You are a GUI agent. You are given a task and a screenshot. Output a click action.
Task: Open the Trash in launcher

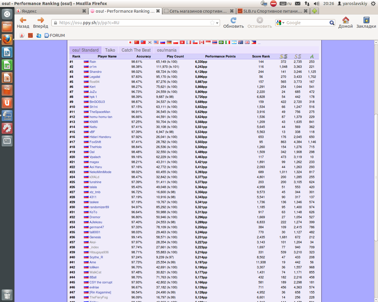pos(7,295)
